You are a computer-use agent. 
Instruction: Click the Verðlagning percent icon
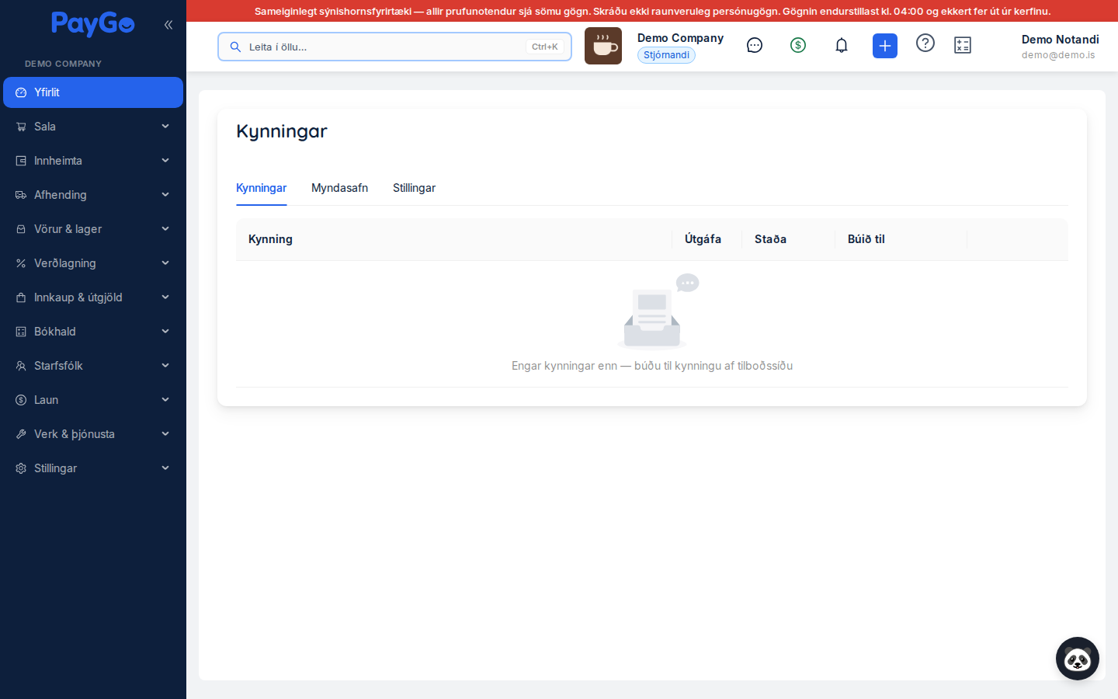pyautogui.click(x=21, y=263)
